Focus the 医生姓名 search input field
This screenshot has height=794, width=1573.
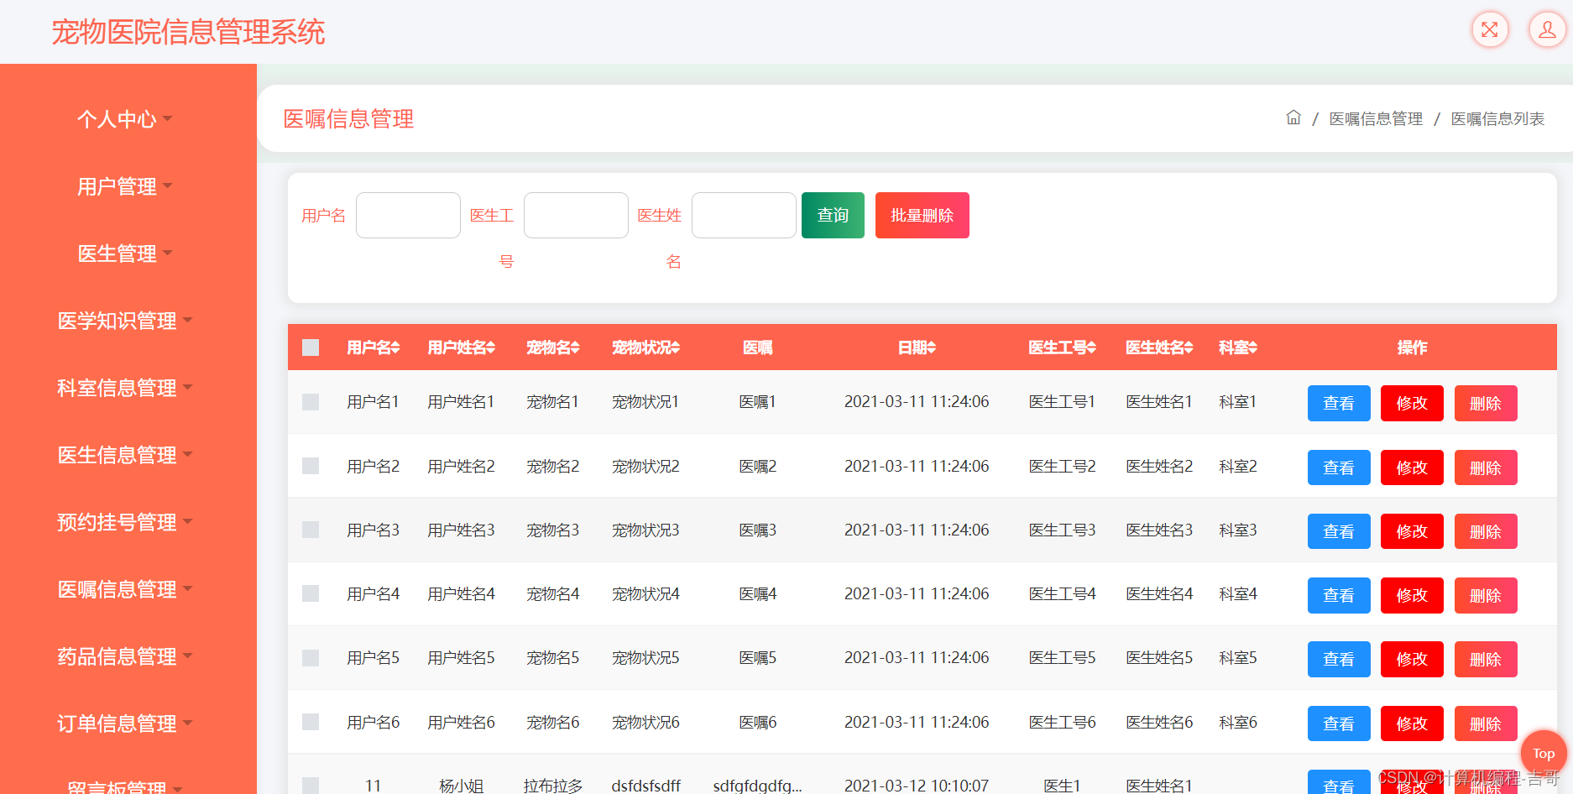click(x=744, y=215)
